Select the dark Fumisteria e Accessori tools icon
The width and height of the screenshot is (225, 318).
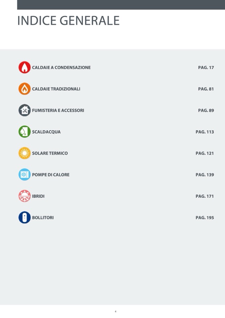pyautogui.click(x=25, y=110)
